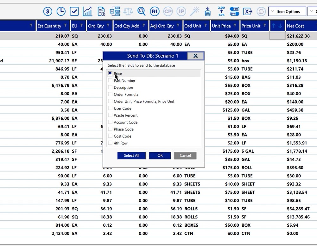Uncheck the Price checkbox
Viewport: 317px width, 246px height.
[110, 73]
